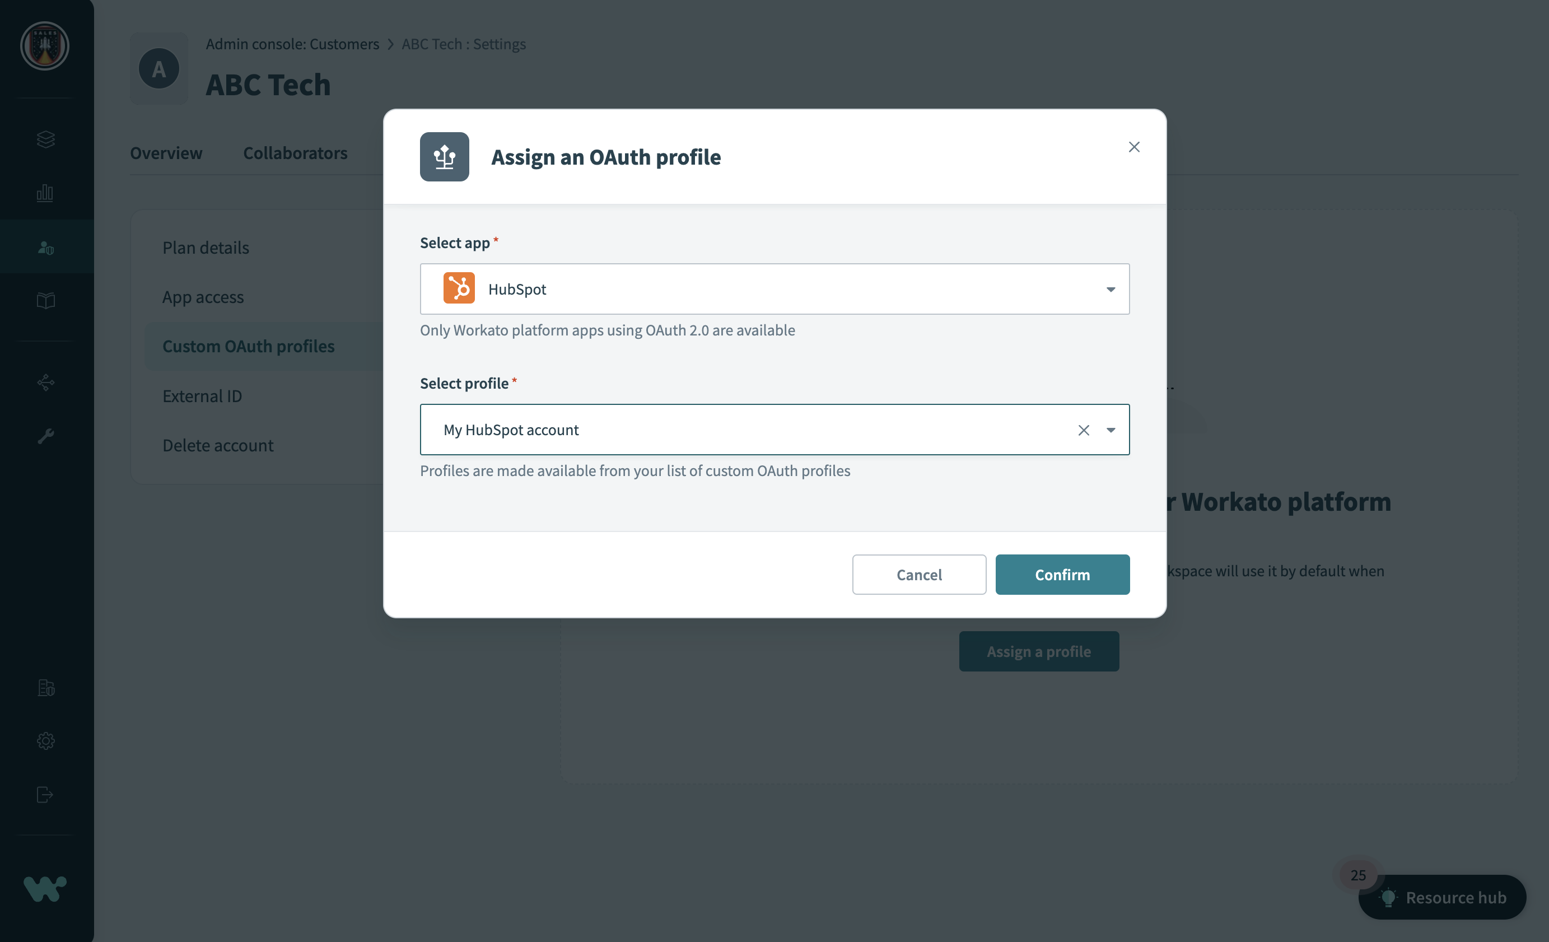Clear the My HubSpot account selection
Image resolution: width=1549 pixels, height=942 pixels.
[1083, 430]
